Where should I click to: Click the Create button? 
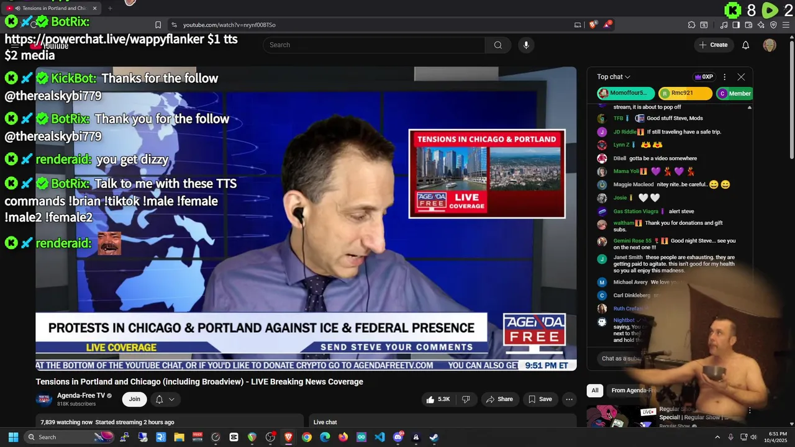point(713,45)
